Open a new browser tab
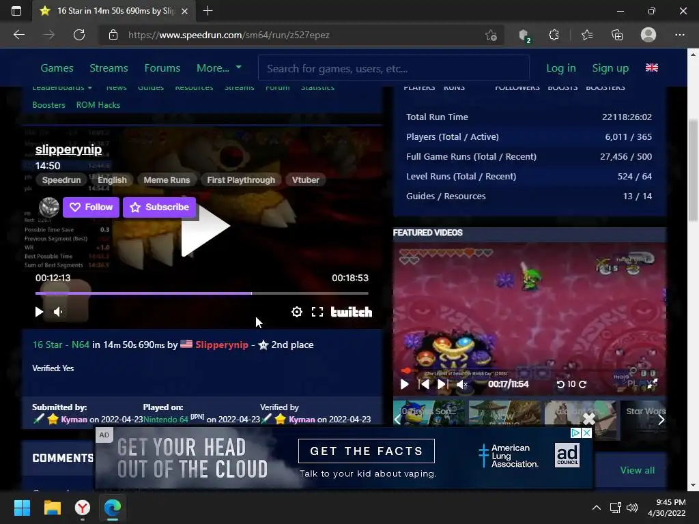The width and height of the screenshot is (699, 524). tap(208, 11)
